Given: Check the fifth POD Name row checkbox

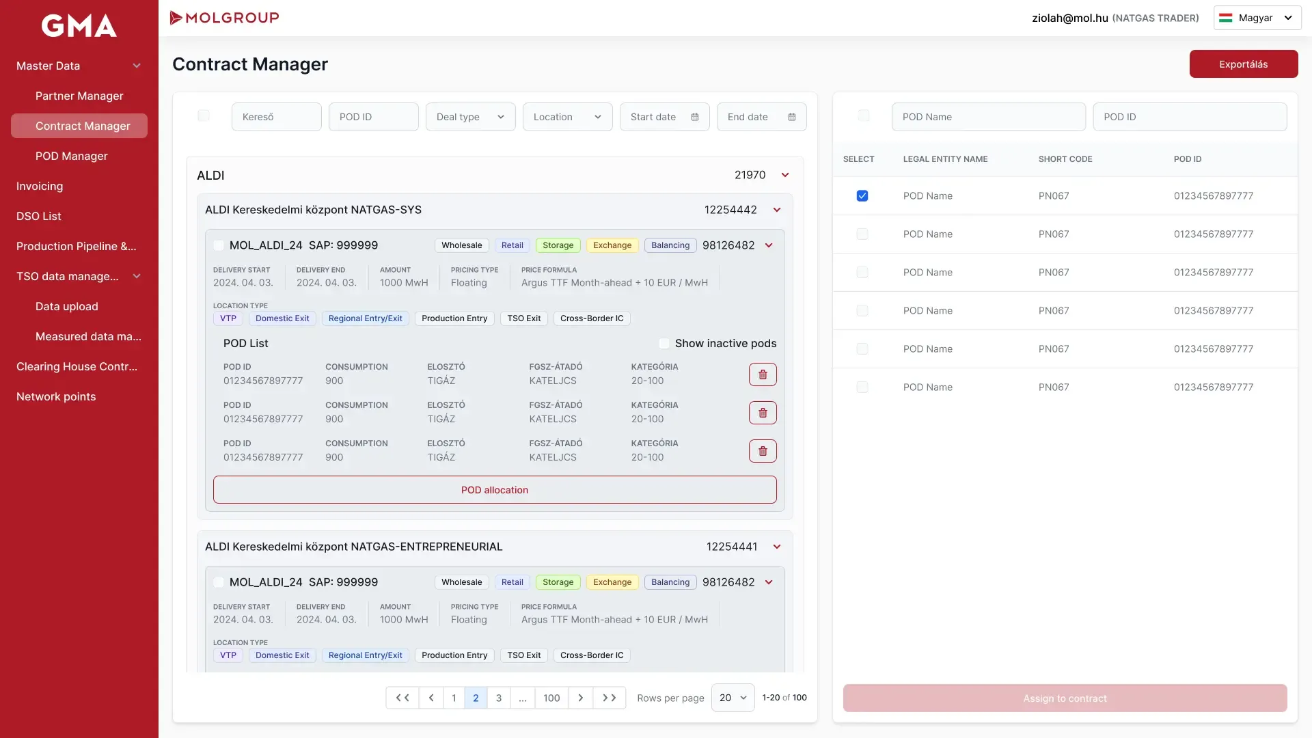Looking at the screenshot, I should pyautogui.click(x=862, y=349).
